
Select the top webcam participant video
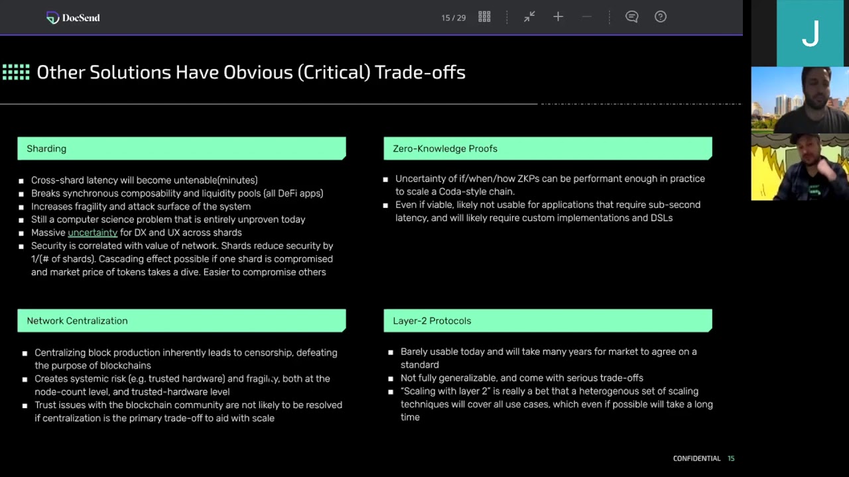coord(800,100)
